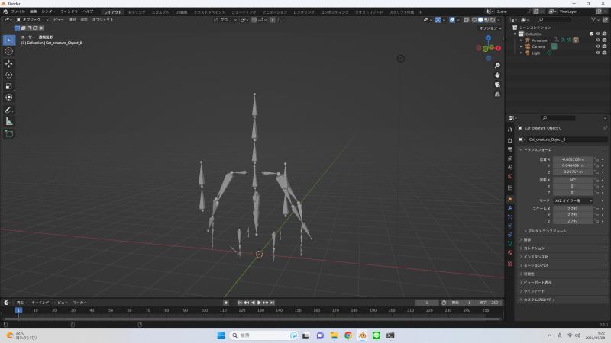Click timeline frame 100 marker
The height and width of the screenshot is (343, 611).
[x=204, y=310]
